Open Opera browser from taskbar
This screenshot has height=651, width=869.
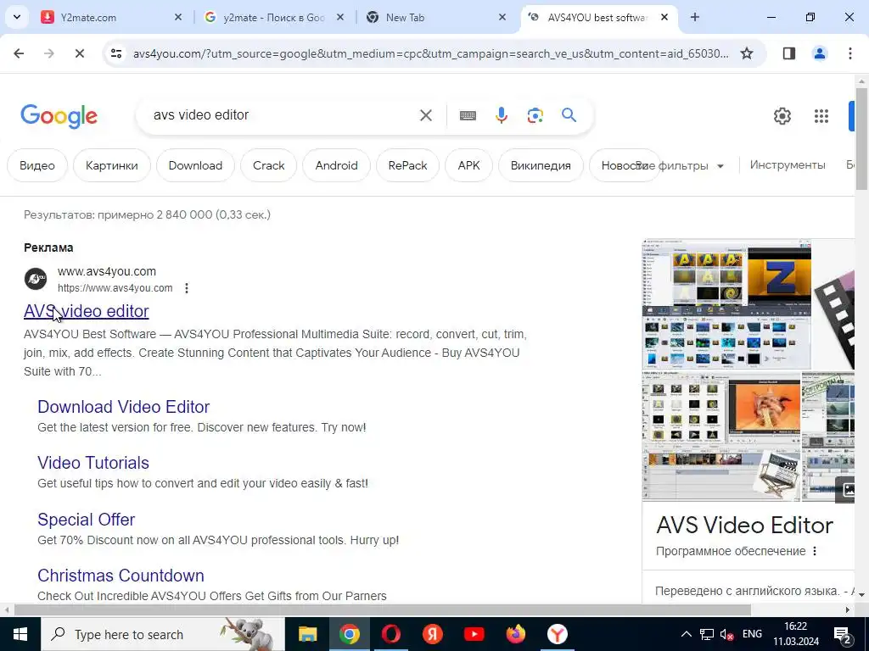click(x=390, y=634)
